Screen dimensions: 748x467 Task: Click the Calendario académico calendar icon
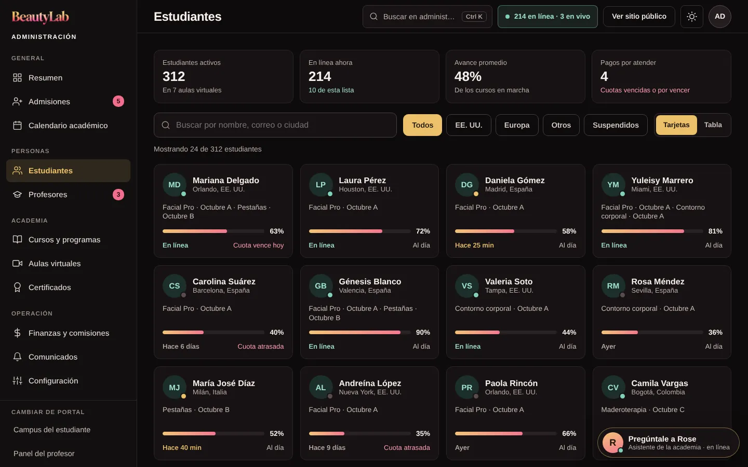point(17,126)
